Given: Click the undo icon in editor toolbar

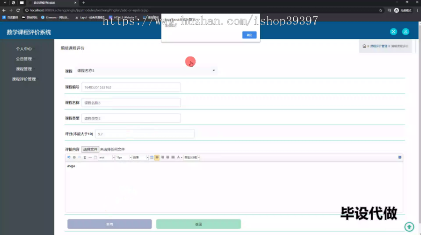Looking at the screenshot, I should pyautogui.click(x=69, y=157).
